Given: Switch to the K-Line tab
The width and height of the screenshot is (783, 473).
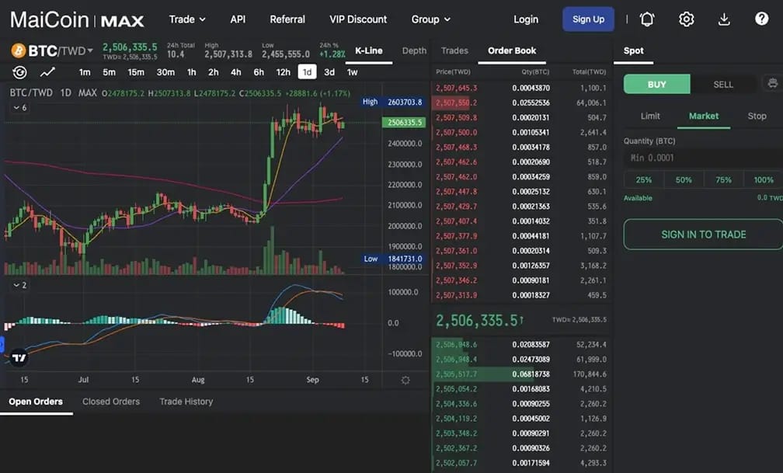Looking at the screenshot, I should [x=368, y=50].
